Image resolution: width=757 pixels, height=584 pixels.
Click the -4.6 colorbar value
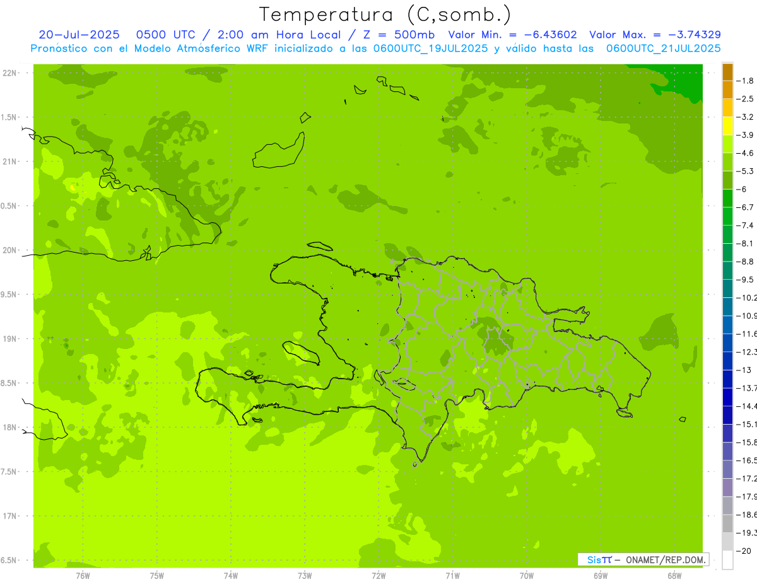[746, 153]
